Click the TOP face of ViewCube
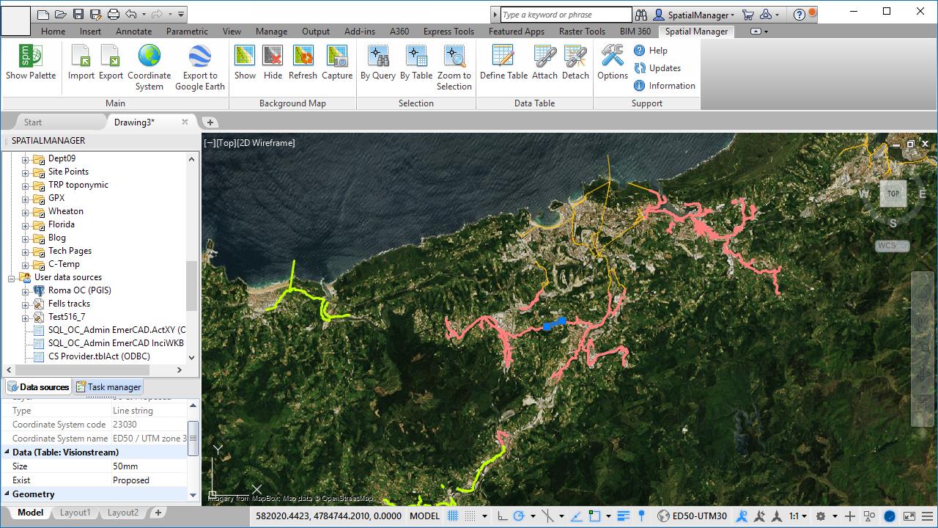The height and width of the screenshot is (528, 938). [x=893, y=194]
